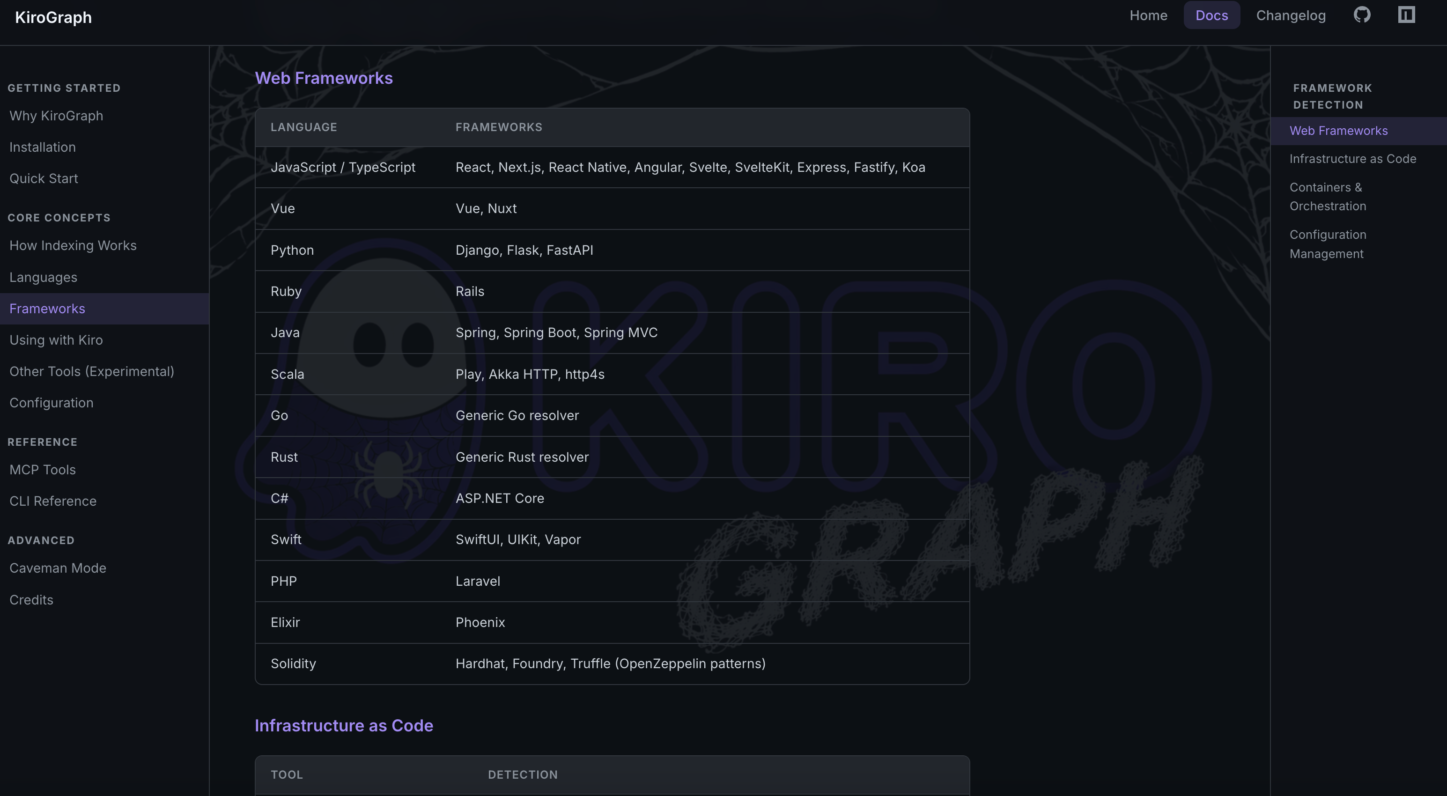Open the Languages sidebar page
This screenshot has height=796, width=1447.
click(x=43, y=278)
